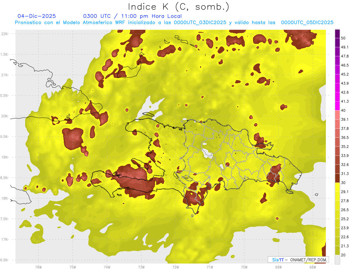
Task: Select the color bar value '39.1'
Action: tap(345, 120)
